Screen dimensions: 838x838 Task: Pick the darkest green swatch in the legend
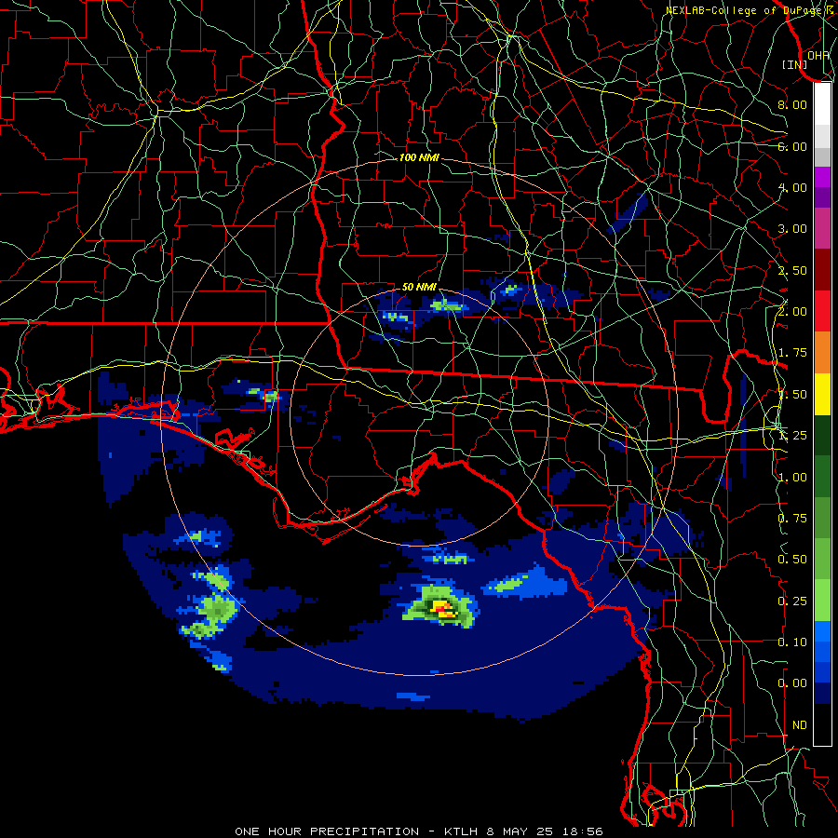click(822, 436)
